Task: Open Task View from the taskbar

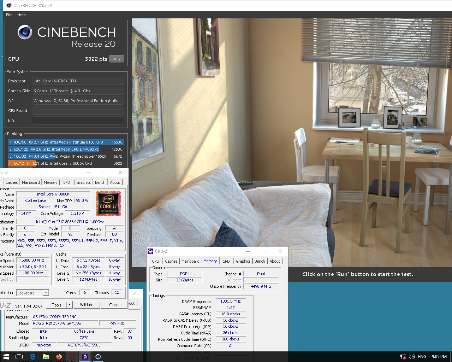Action: point(19,357)
